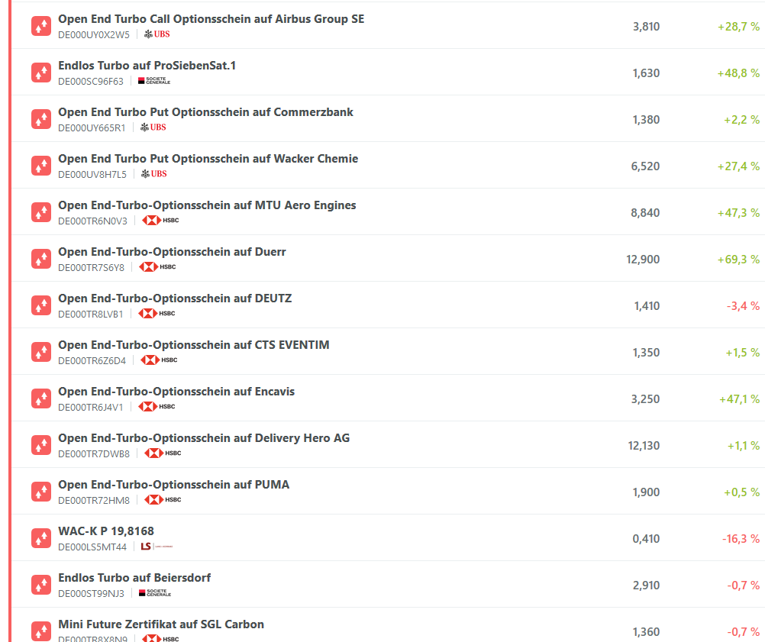The image size is (765, 642).
Task: Click the HSBC logo under MTU Aero Engines
Action: click(160, 221)
